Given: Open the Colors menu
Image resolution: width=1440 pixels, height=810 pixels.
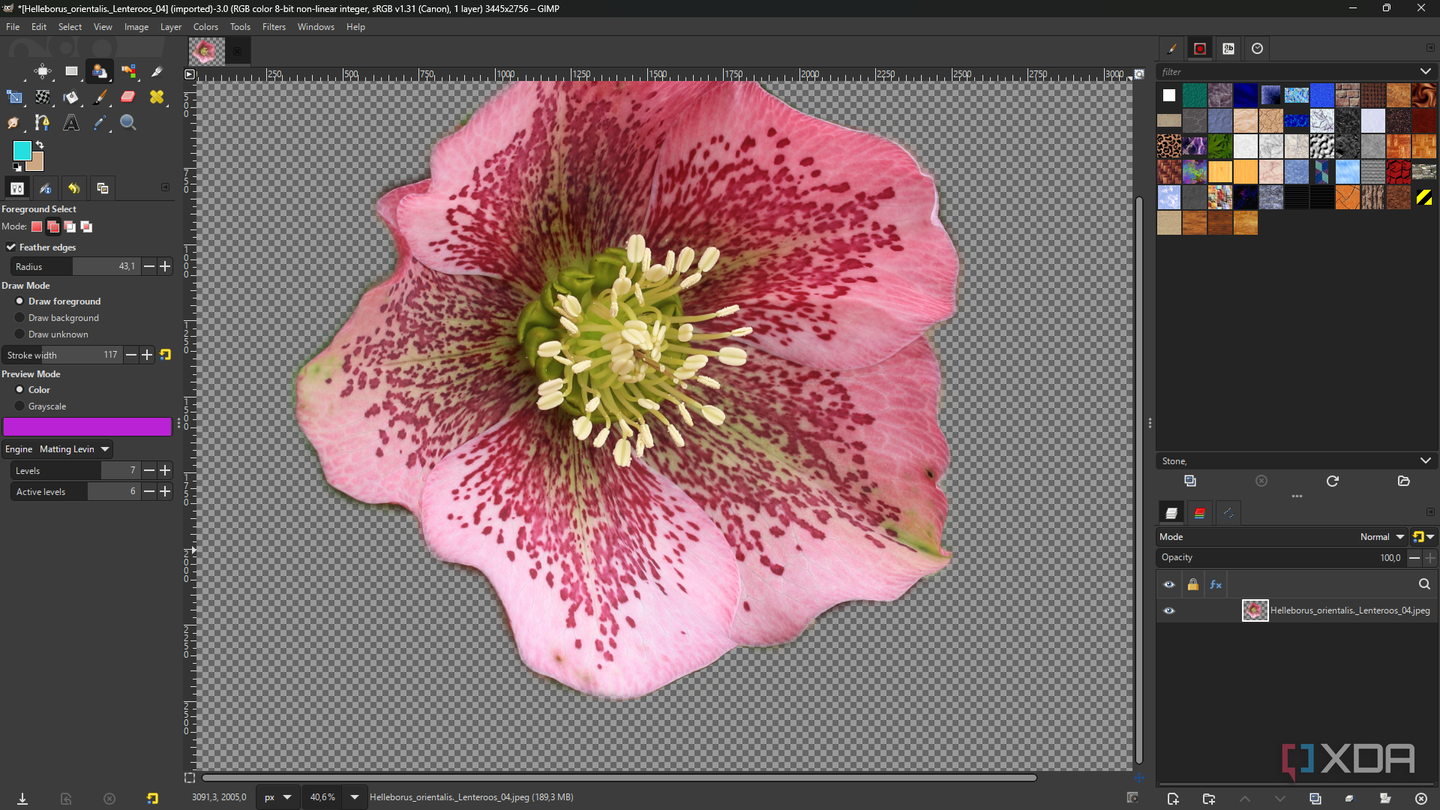Looking at the screenshot, I should (x=205, y=27).
